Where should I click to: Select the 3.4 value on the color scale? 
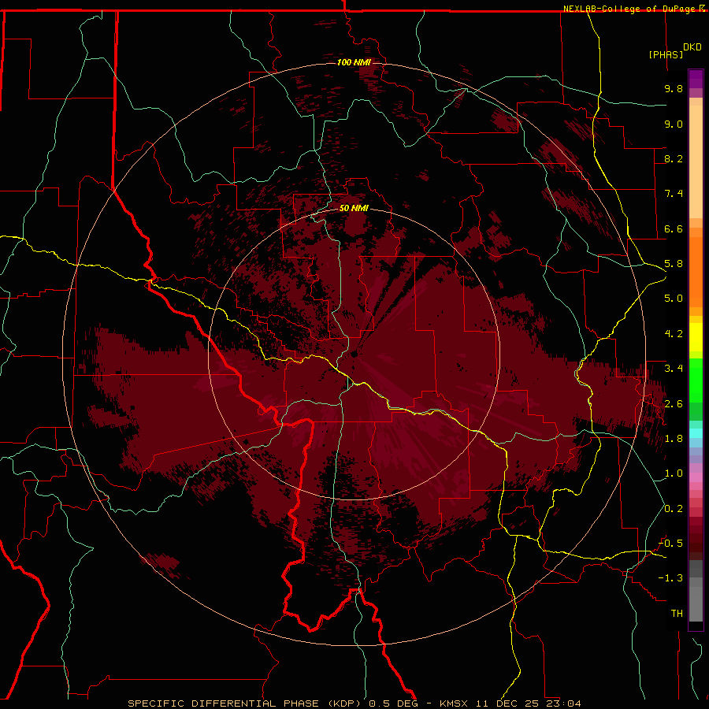click(x=674, y=369)
